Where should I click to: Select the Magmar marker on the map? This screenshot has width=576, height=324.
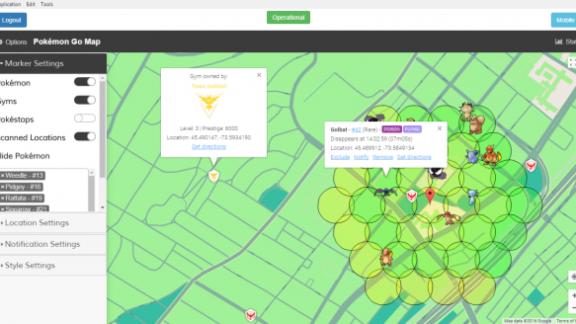(x=492, y=155)
